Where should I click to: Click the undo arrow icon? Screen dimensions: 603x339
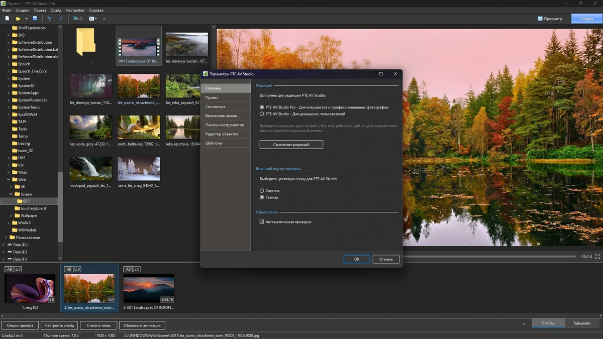tap(49, 19)
